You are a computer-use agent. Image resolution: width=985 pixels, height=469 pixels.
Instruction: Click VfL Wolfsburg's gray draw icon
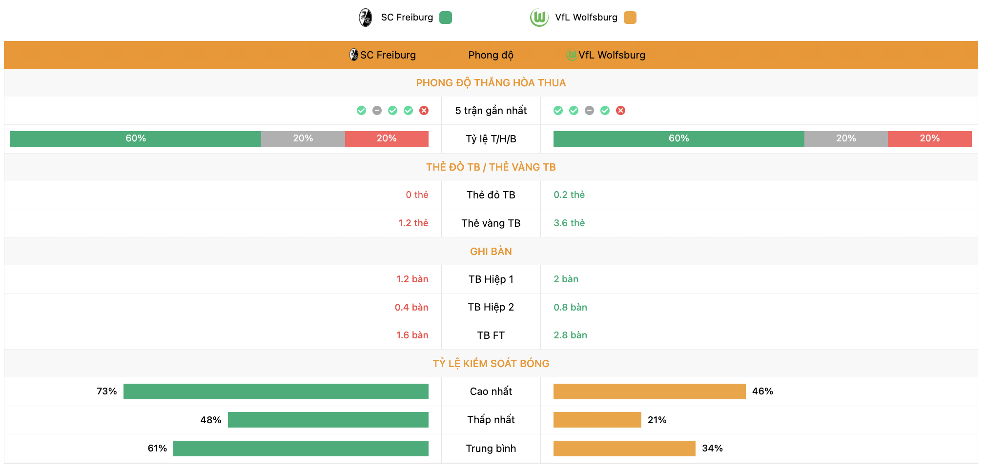point(589,111)
